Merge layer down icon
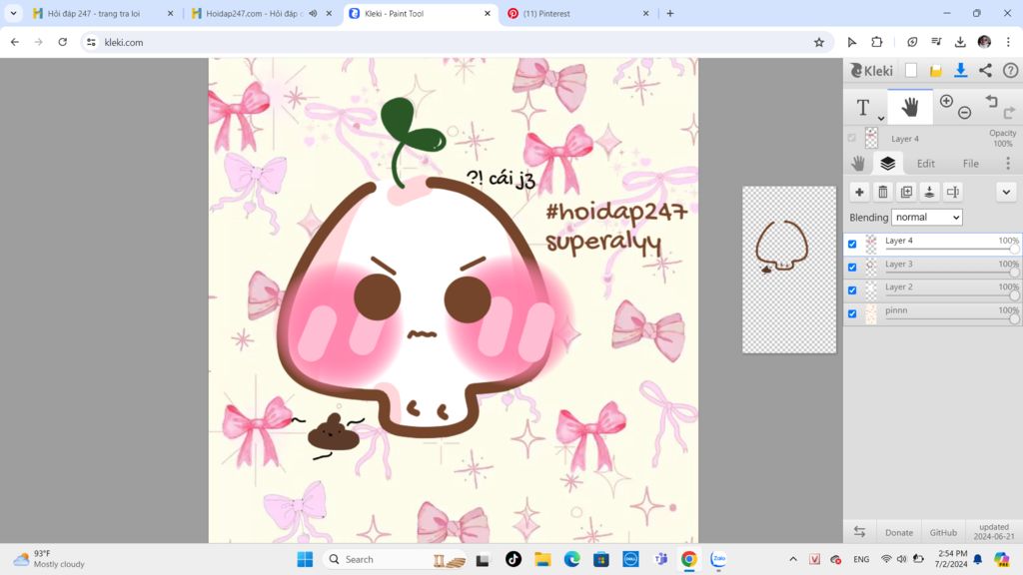 (x=930, y=192)
